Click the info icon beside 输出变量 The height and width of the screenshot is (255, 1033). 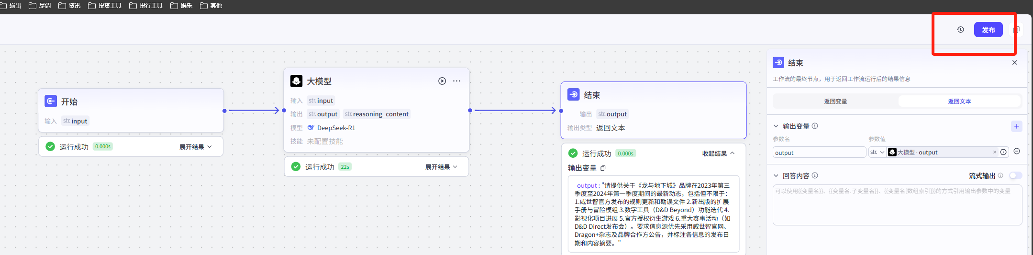tap(815, 126)
